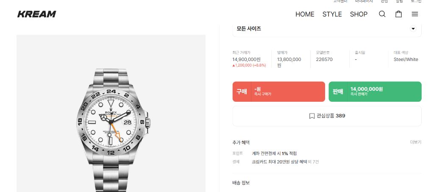The image size is (434, 192).
Task: Go to the HOME menu
Action: (305, 14)
